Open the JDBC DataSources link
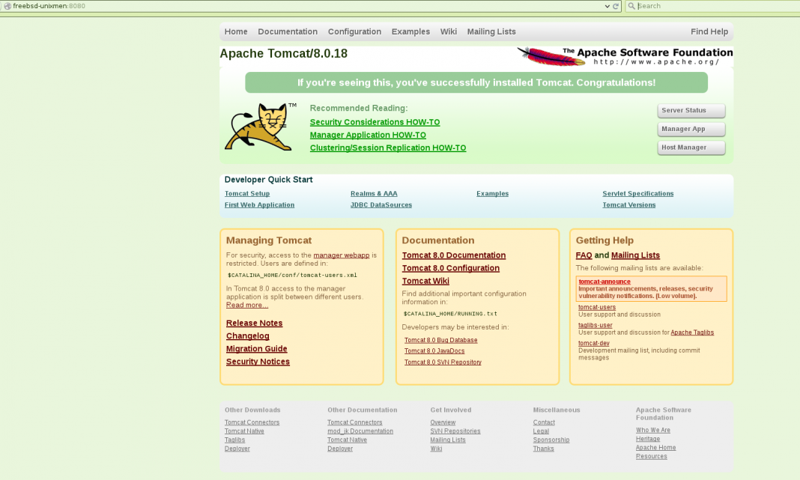The image size is (800, 480). [x=381, y=205]
